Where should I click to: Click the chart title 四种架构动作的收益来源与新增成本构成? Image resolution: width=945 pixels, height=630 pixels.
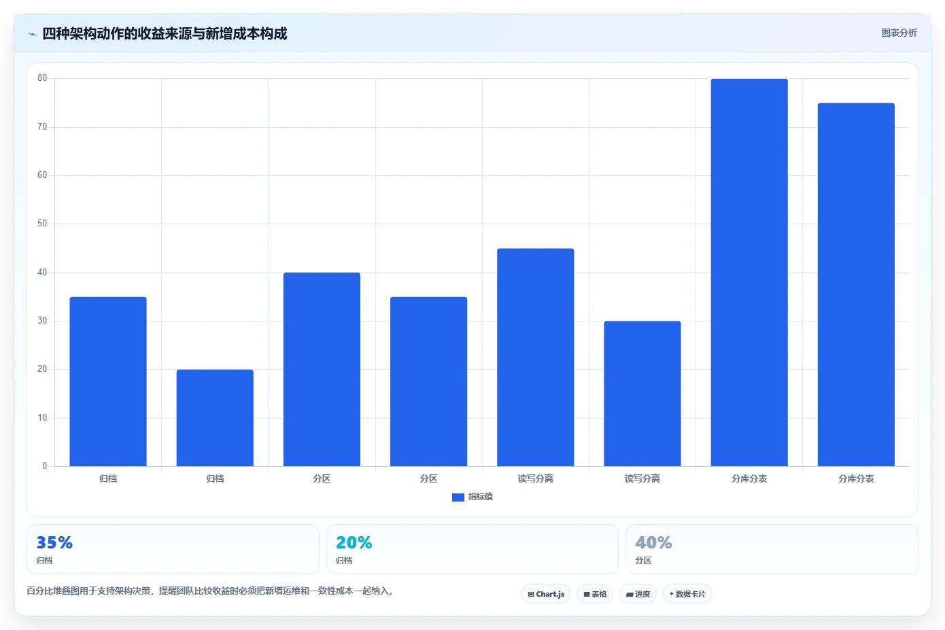[x=165, y=34]
